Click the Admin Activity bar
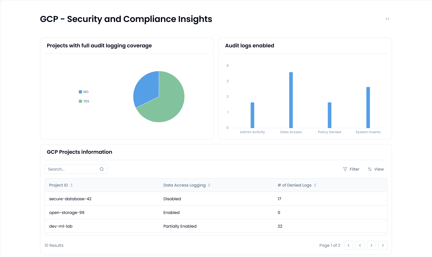Screen dimensions: 432x257 click(252, 115)
